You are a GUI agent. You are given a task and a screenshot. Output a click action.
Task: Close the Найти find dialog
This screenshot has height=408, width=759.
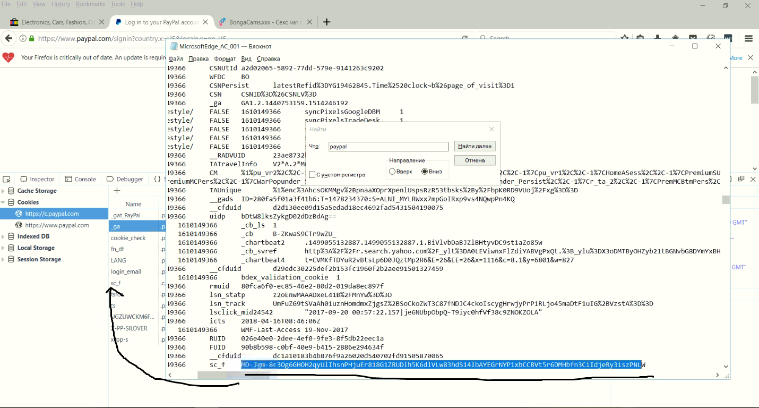pos(491,129)
